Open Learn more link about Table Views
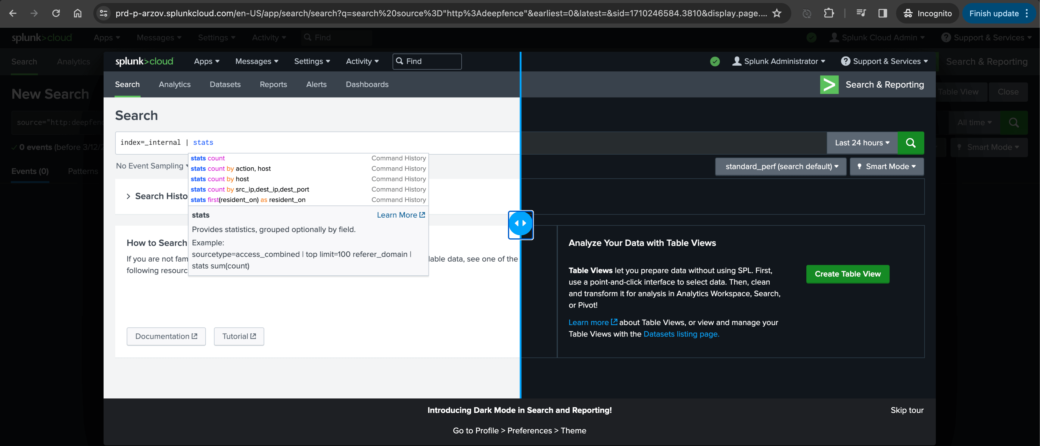The width and height of the screenshot is (1040, 446). (593, 322)
